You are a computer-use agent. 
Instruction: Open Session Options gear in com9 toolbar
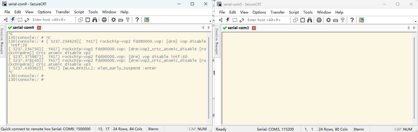click(114, 20)
